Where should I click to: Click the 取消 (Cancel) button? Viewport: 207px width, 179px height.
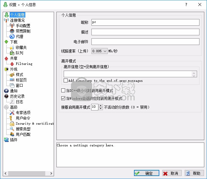point(172,173)
